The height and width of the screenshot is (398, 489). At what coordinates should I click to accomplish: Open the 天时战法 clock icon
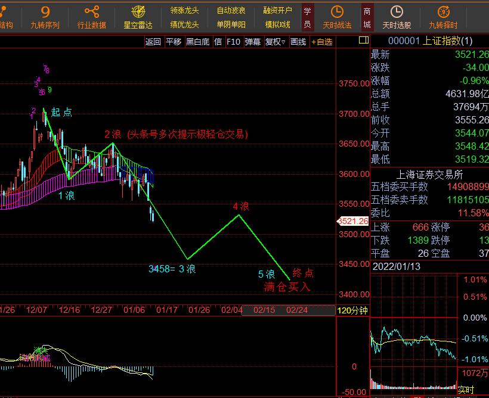click(x=337, y=12)
